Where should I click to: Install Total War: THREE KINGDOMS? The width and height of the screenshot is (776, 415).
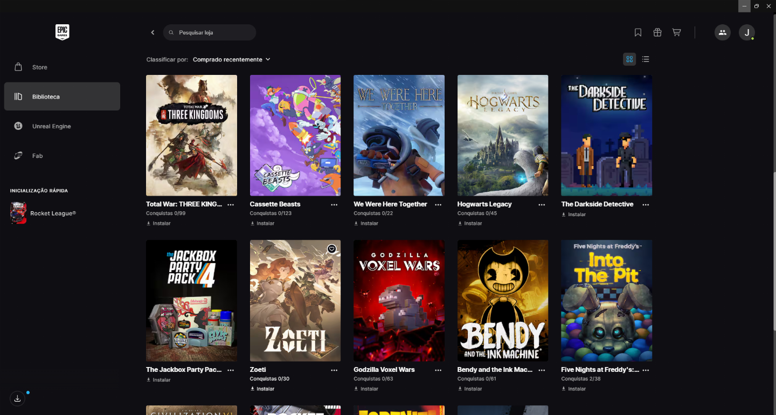click(x=158, y=223)
